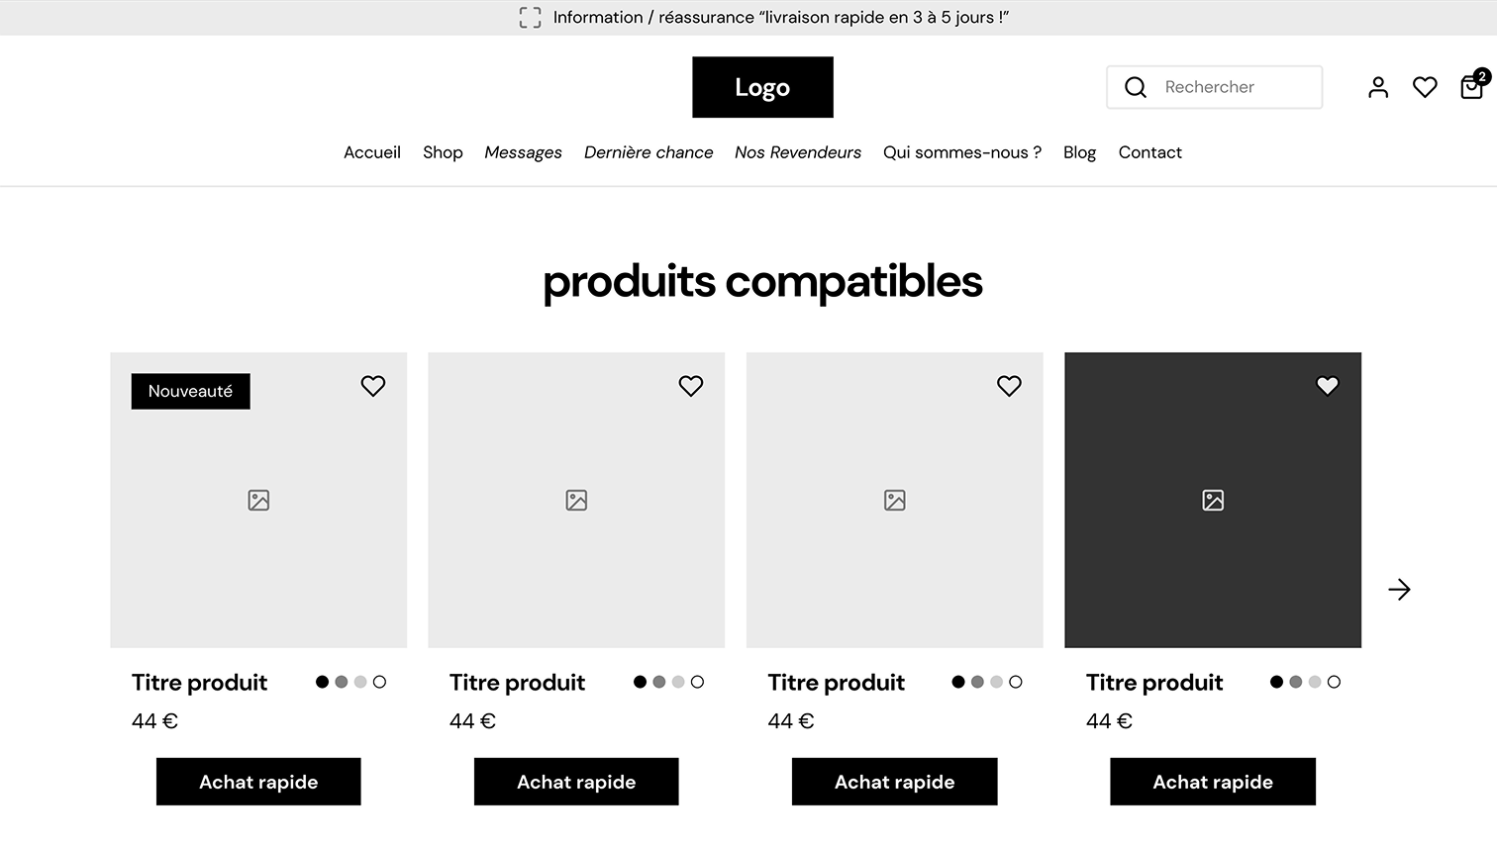Viewport: 1497px width, 845px height.
Task: Open the Shop menu item
Action: [x=443, y=152]
